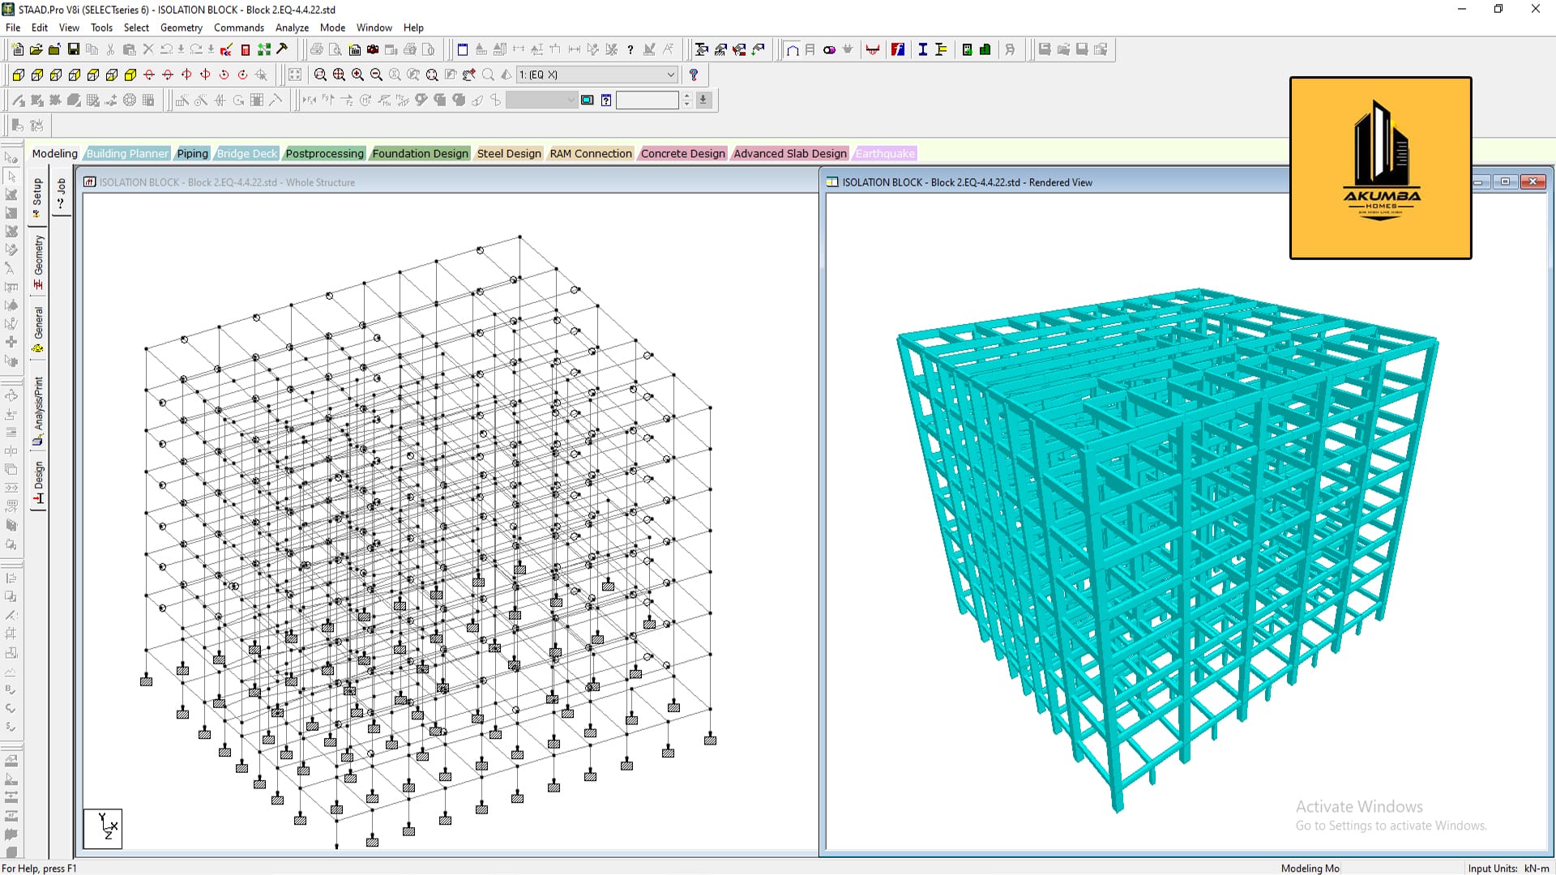This screenshot has width=1556, height=875.
Task: Click 'Input Units: kN-m' in status bar
Action: coord(1508,869)
